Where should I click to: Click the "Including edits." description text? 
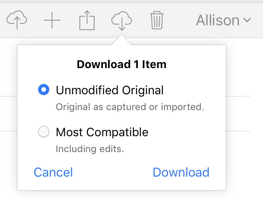90,149
